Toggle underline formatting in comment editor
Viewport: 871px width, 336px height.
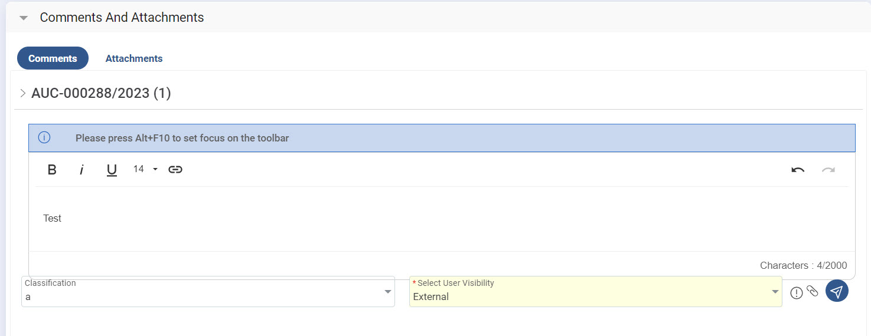pos(112,170)
